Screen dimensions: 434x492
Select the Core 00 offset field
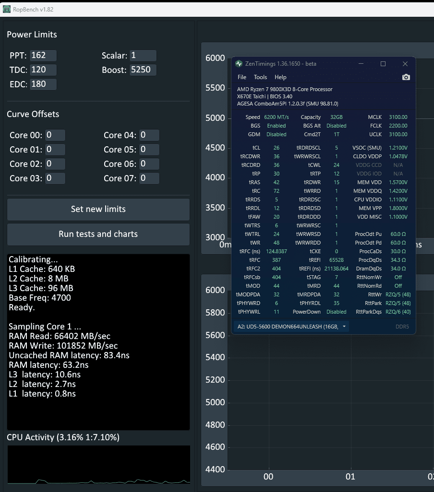tap(55, 135)
